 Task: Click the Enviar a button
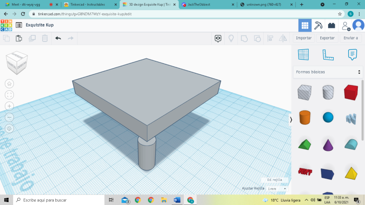click(351, 38)
